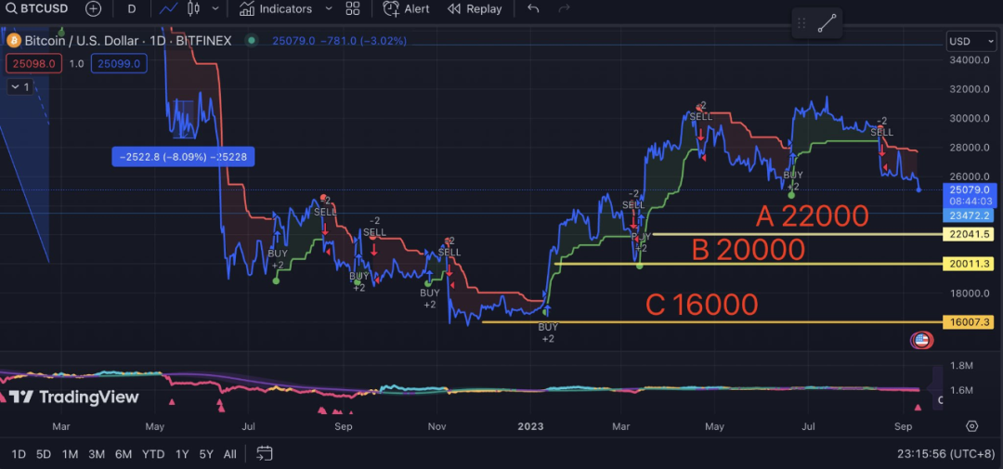Click the 34000.0 price axis label

pos(969,59)
